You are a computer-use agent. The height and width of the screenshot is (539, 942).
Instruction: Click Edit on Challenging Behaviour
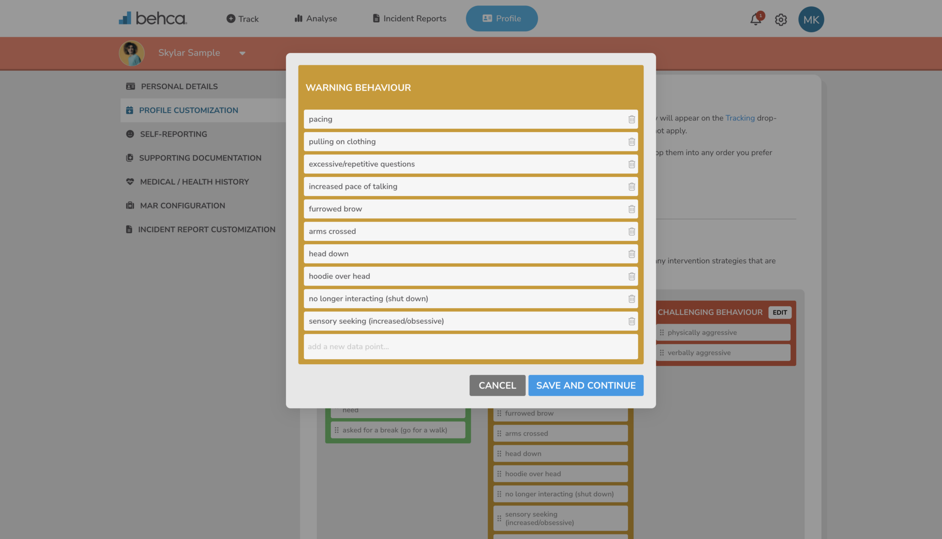tap(780, 312)
